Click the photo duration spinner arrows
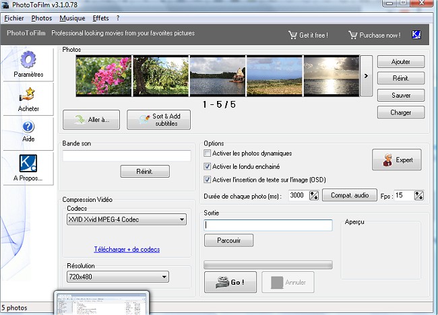The image size is (438, 315). 314,195
